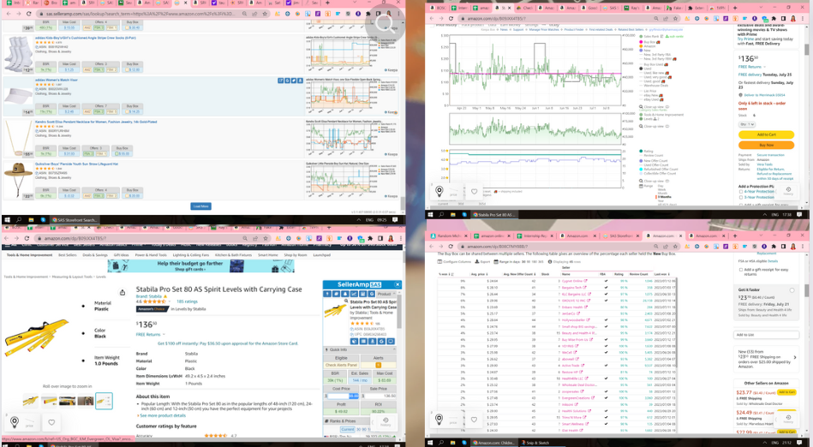Expand Ranks & Prices section in SellerAmp
This screenshot has height=447, width=813.
point(360,420)
